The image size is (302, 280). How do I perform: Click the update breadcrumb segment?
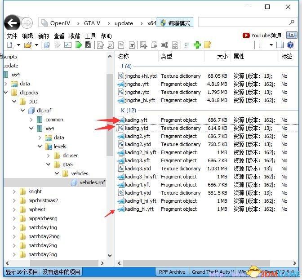point(124,23)
